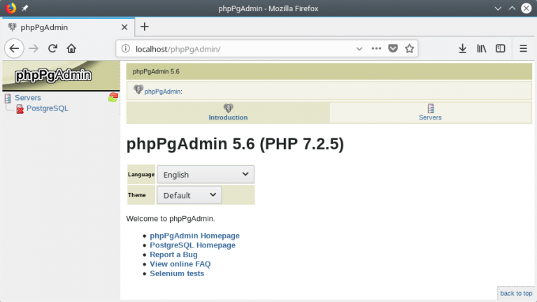Screen dimensions: 537x302
Task: Click the localhost/phpPgAdmin URL field
Action: click(238, 49)
